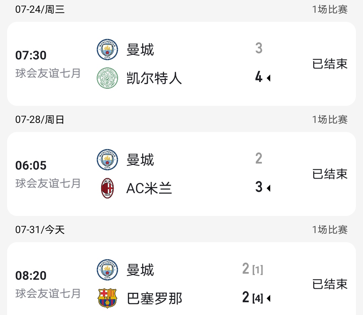Tap Manchester City crest in the Celtic match
This screenshot has height=315, width=363.
108,49
